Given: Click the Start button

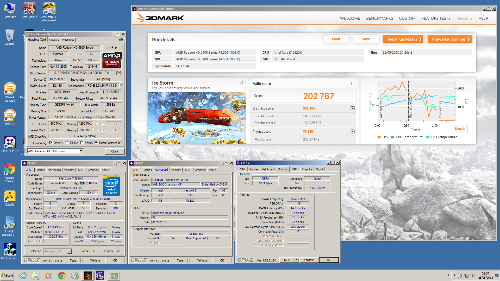Looking at the screenshot, I should 7,276.
